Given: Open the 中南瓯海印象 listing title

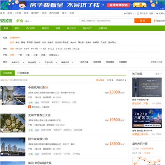Looking at the screenshot, I should tap(37, 88).
